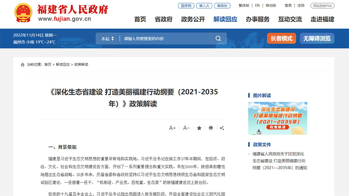Image resolution: width=349 pixels, height=196 pixels.
Task: Switch to 繁体版 traditional Chinese
Action: coord(244,6)
